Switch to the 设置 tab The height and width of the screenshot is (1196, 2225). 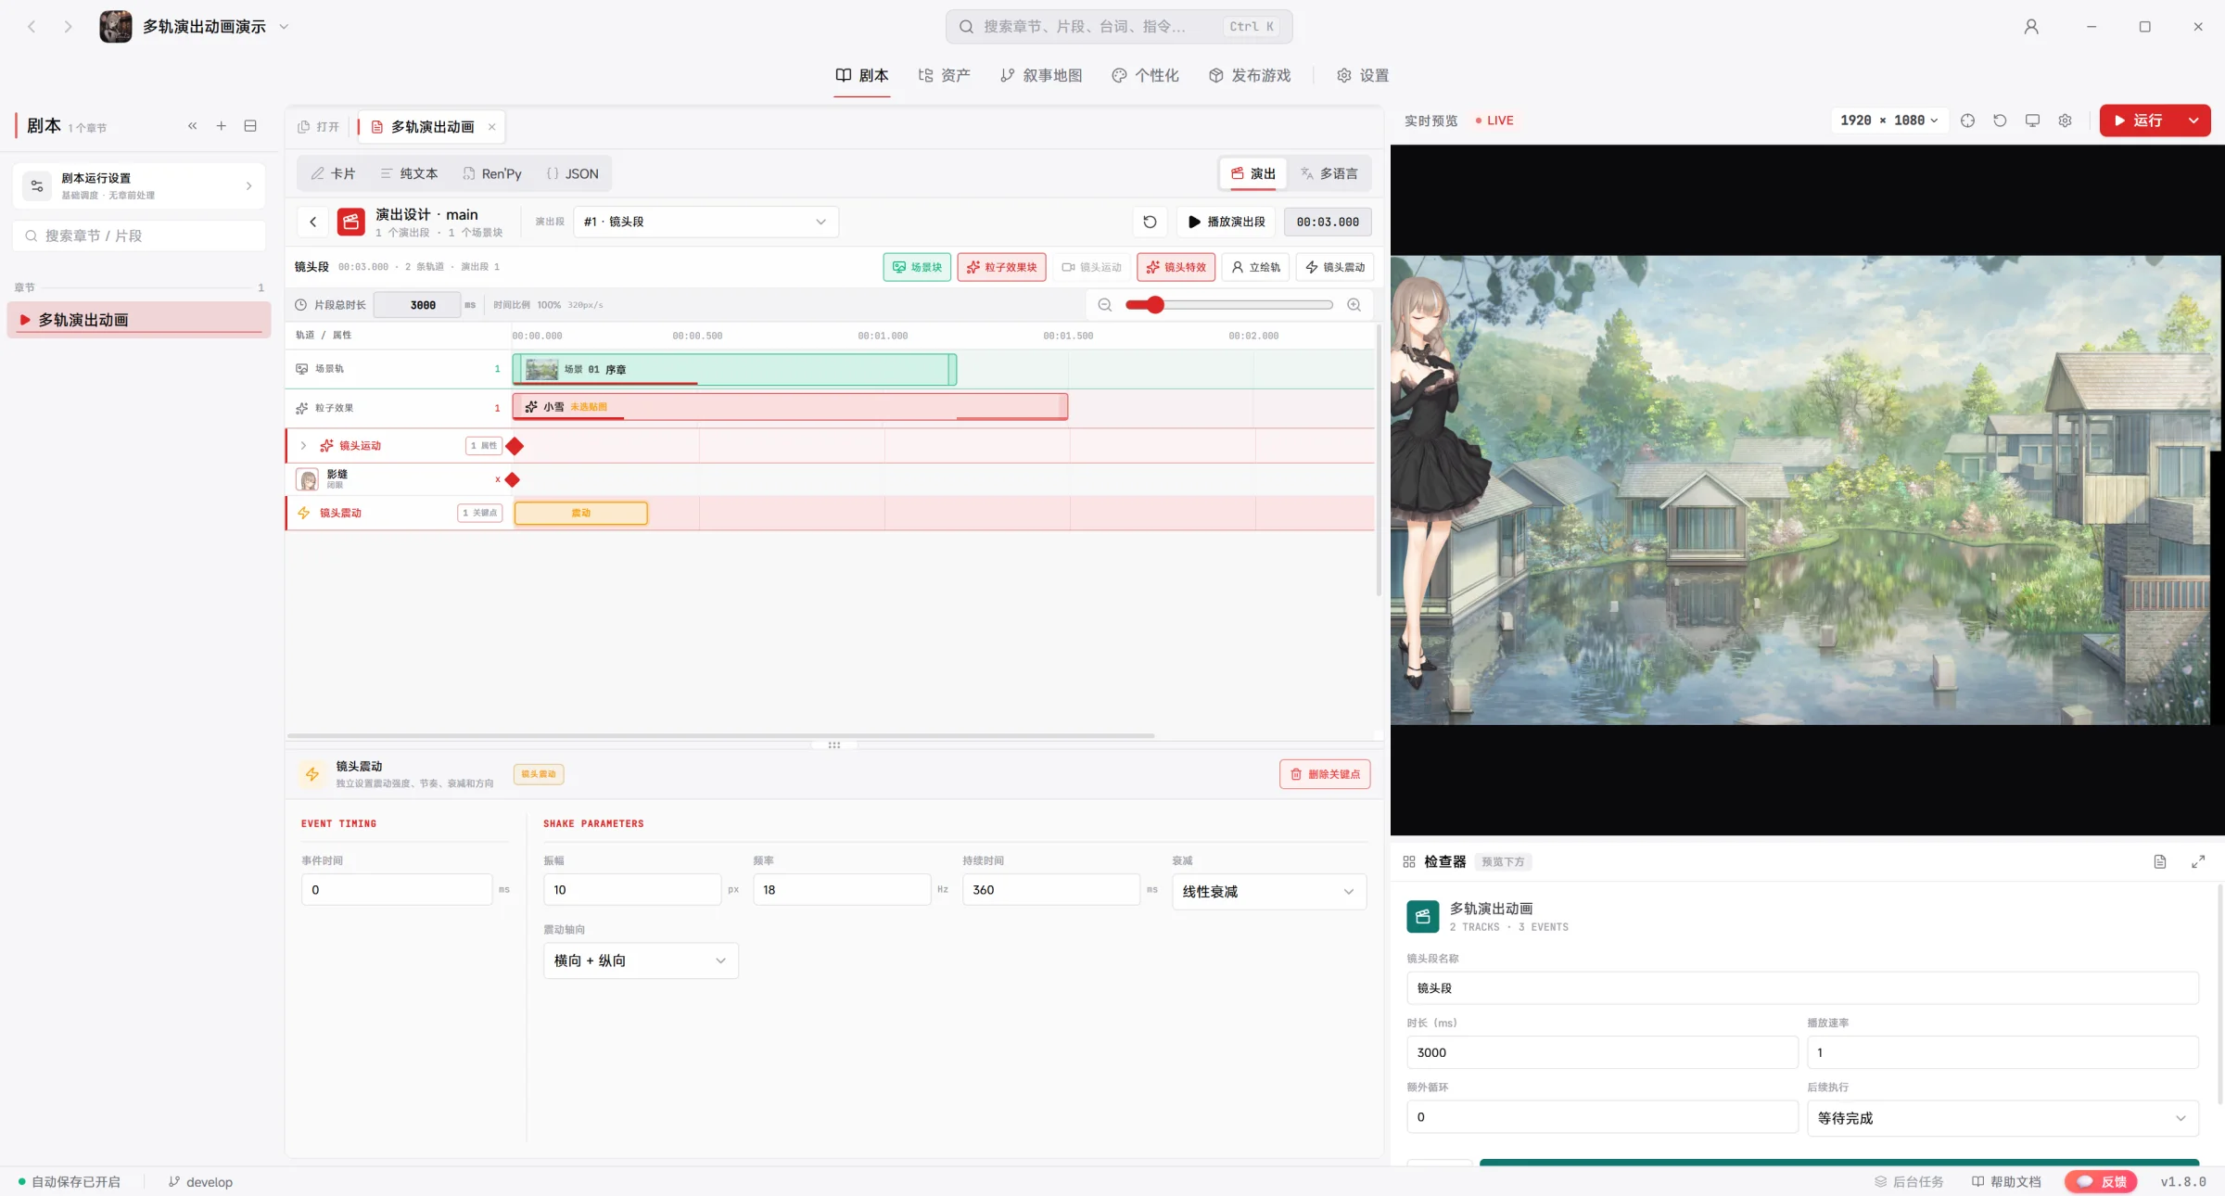[x=1363, y=75]
